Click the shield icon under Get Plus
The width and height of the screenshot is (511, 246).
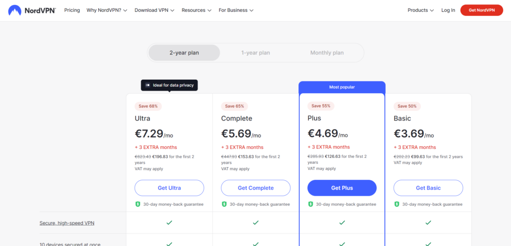click(x=310, y=204)
